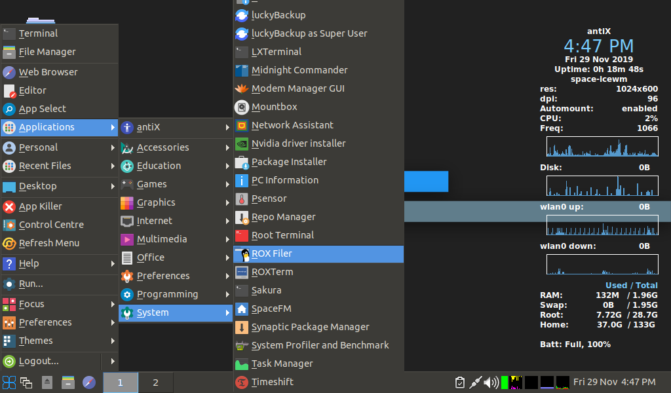
Task: Open the Run... dialog entry
Action: (60, 284)
